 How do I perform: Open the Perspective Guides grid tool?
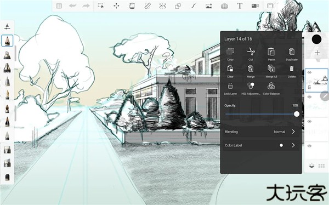point(224,6)
